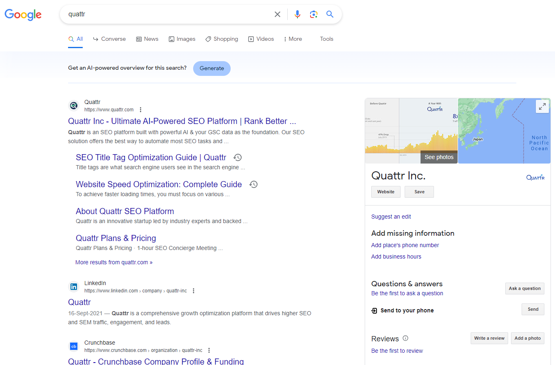This screenshot has width=555, height=365.
Task: Switch to the Shopping tab
Action: (222, 39)
